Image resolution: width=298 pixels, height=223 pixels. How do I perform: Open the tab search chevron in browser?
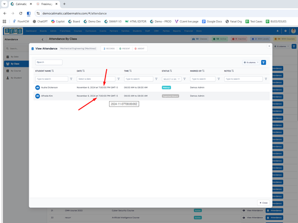[4, 4]
